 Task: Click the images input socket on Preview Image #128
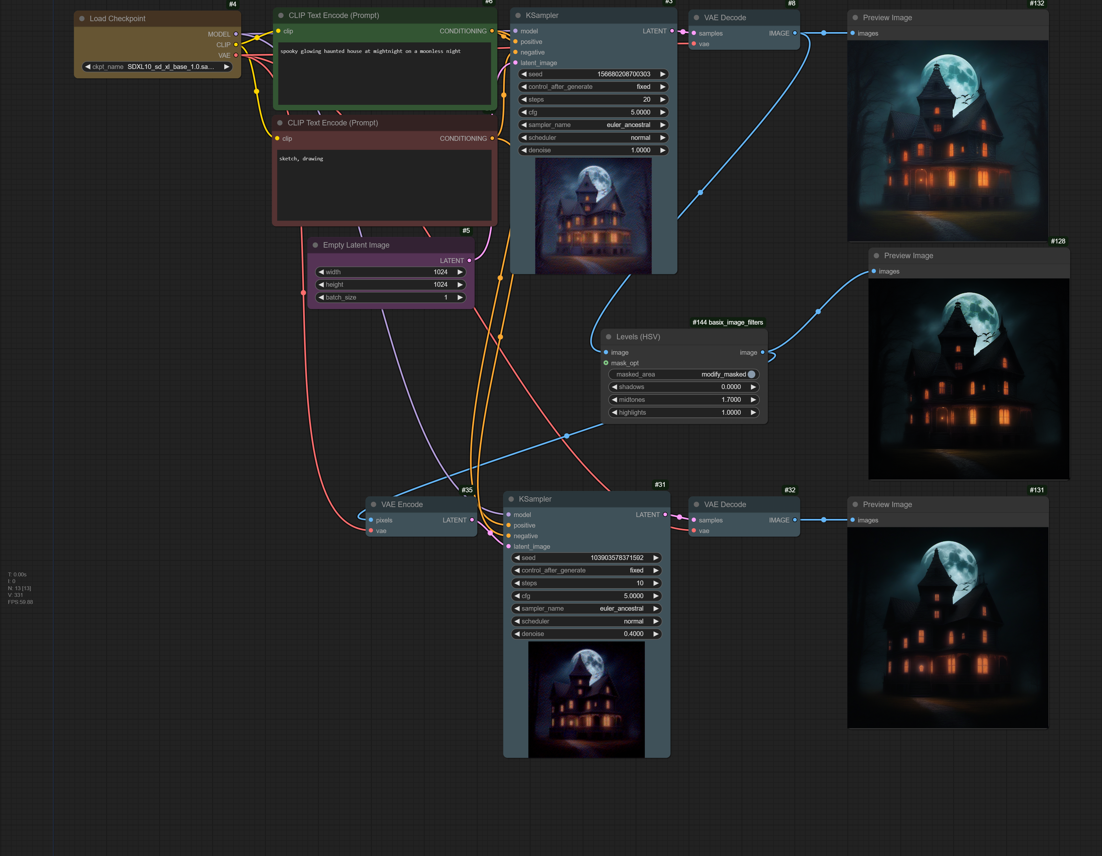pyautogui.click(x=874, y=271)
